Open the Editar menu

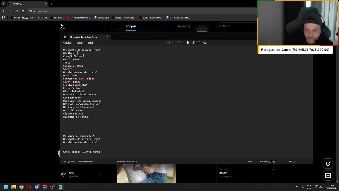(x=79, y=43)
